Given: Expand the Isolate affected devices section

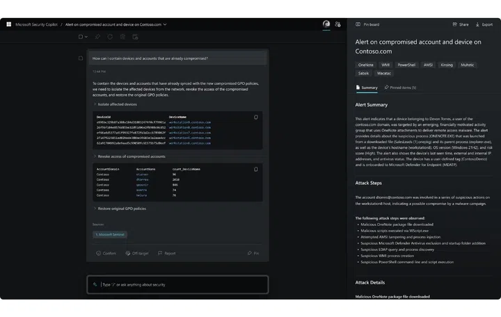Looking at the screenshot, I should 95,104.
